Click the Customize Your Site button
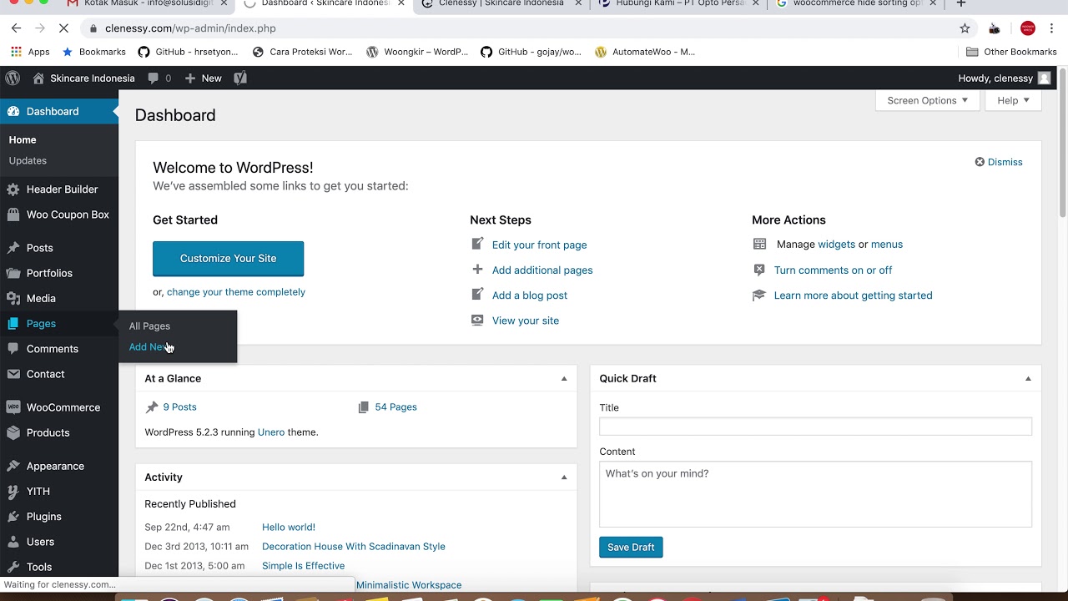The height and width of the screenshot is (601, 1068). pyautogui.click(x=228, y=259)
